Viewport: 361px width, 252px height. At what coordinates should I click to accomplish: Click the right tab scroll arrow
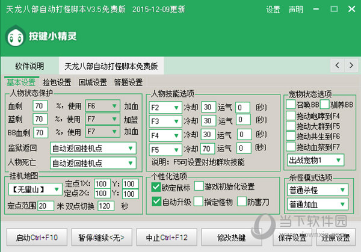(351, 66)
